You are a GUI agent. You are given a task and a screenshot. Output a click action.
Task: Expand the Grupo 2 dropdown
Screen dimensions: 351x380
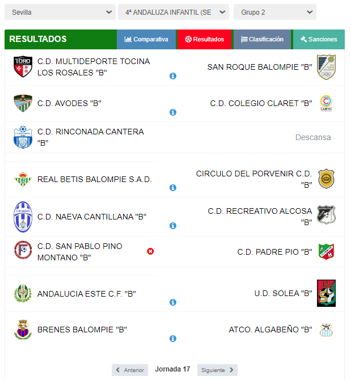click(x=275, y=12)
